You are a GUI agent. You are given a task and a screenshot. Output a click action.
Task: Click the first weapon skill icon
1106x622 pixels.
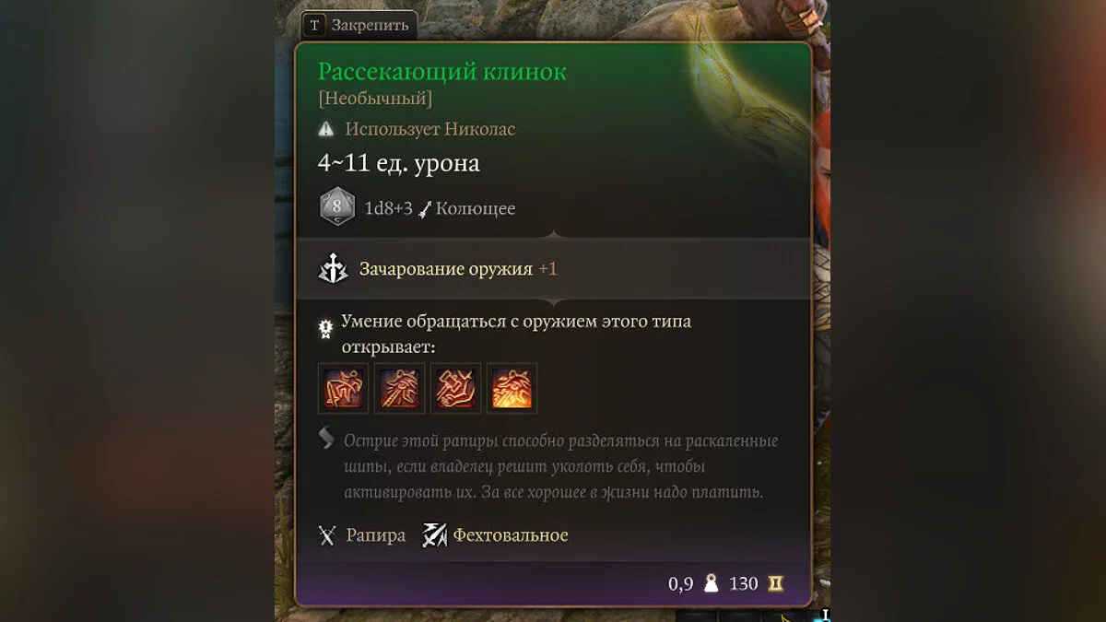coord(343,388)
